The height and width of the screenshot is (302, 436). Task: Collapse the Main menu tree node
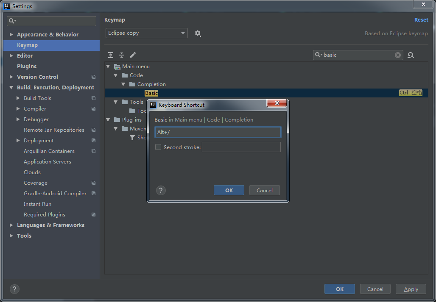pos(108,66)
